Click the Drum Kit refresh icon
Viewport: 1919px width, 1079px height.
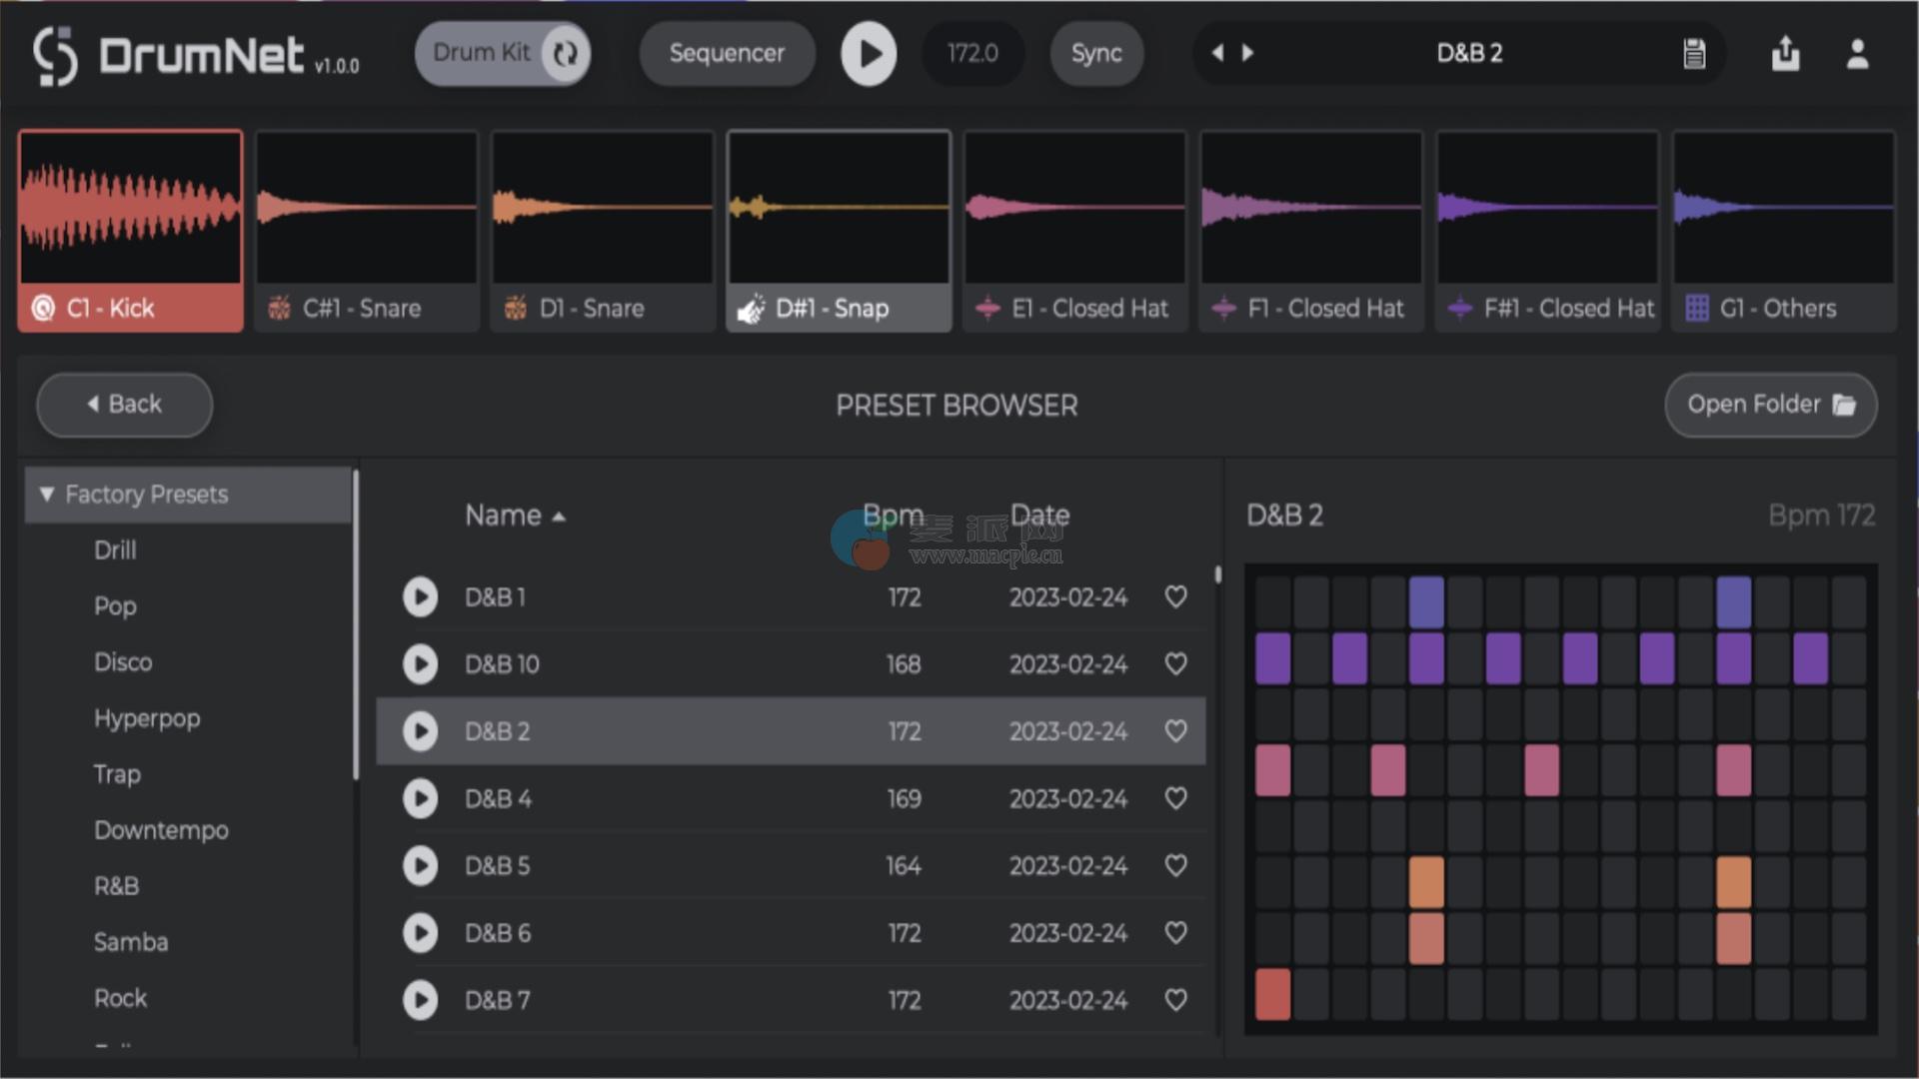point(566,54)
